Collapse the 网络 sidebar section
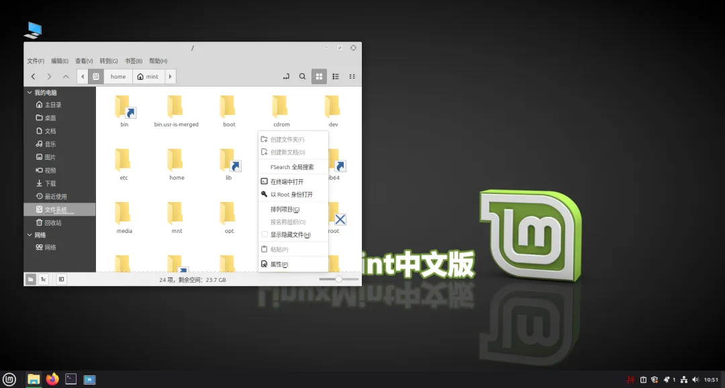The image size is (725, 388). [x=30, y=235]
